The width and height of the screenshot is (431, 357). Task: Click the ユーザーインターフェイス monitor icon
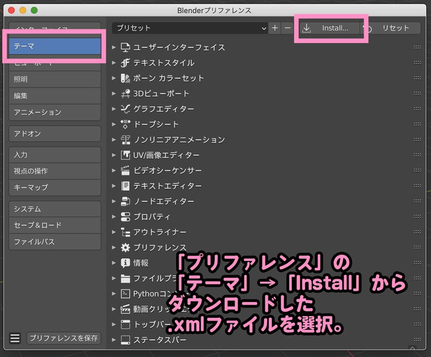point(125,47)
